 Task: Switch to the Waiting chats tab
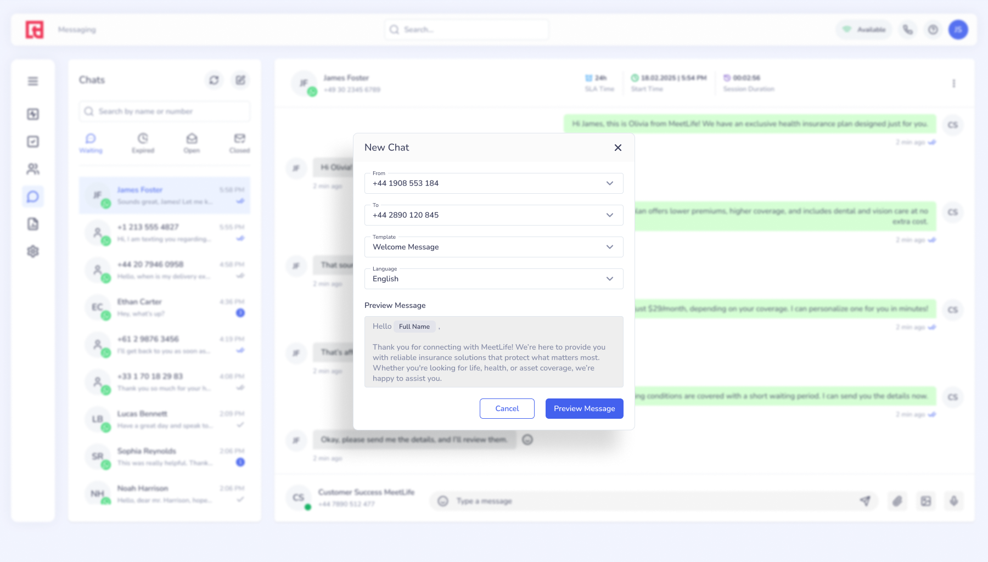click(91, 143)
